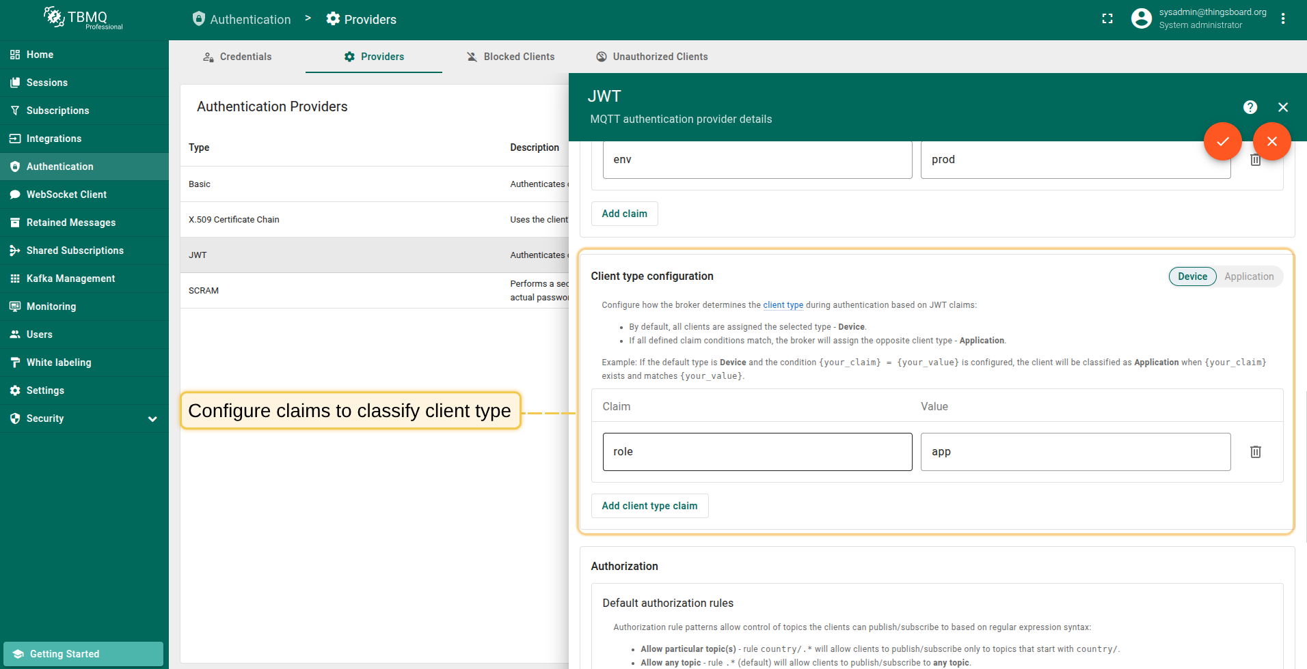The image size is (1307, 669).
Task: Follow the client type hyperlink
Action: point(783,305)
